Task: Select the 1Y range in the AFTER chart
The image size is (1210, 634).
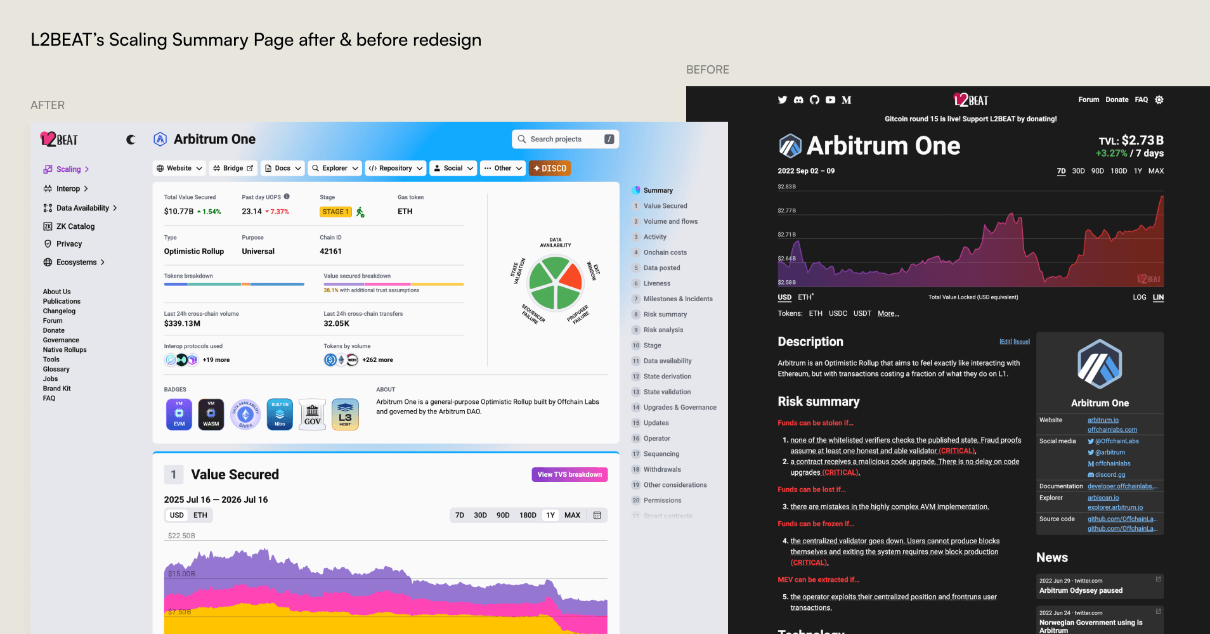Action: (550, 515)
